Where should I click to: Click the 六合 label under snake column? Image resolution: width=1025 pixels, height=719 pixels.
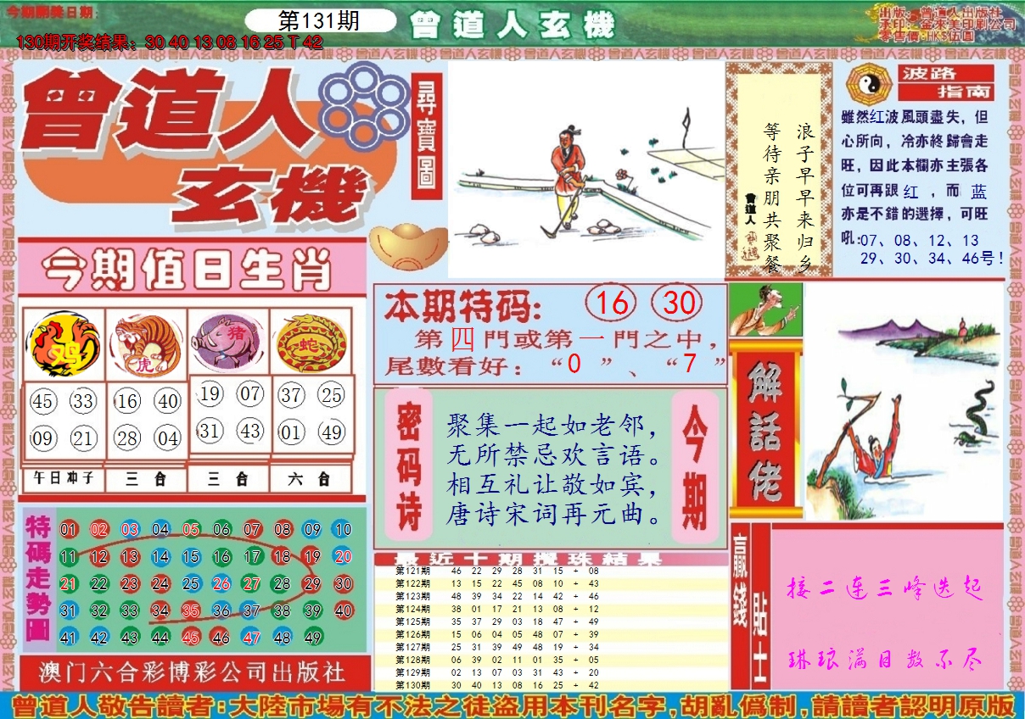pyautogui.click(x=311, y=479)
